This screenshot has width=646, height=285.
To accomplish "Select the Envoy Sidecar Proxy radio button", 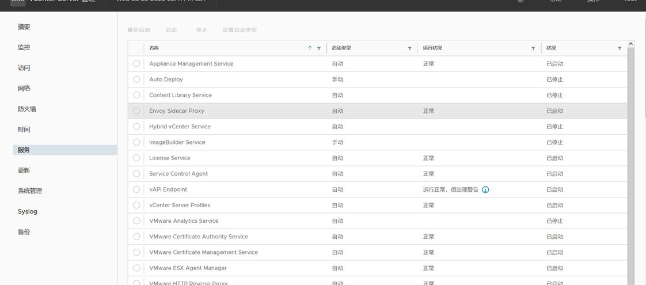I will pyautogui.click(x=136, y=111).
